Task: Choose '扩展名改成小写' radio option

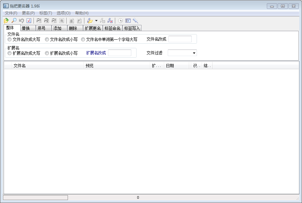Action: tap(47, 53)
